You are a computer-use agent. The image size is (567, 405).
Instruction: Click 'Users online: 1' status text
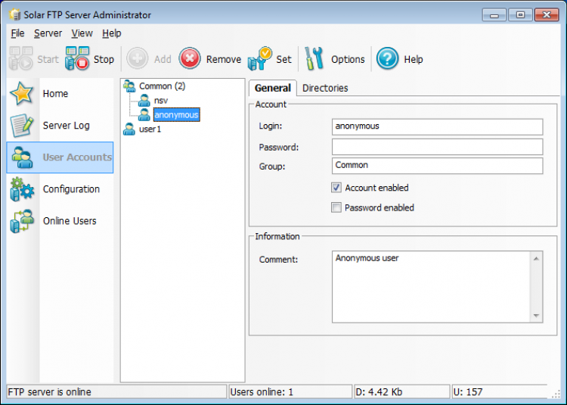click(x=262, y=392)
